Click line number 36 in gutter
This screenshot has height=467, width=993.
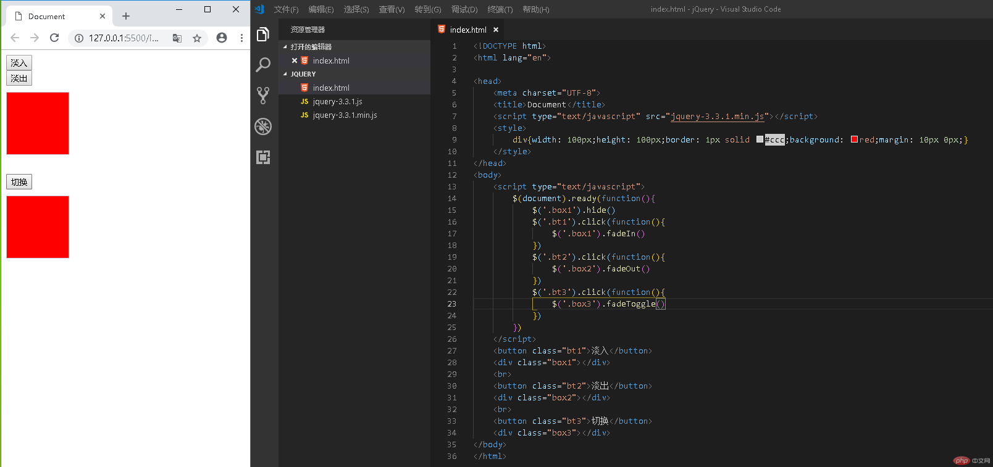pyautogui.click(x=452, y=456)
